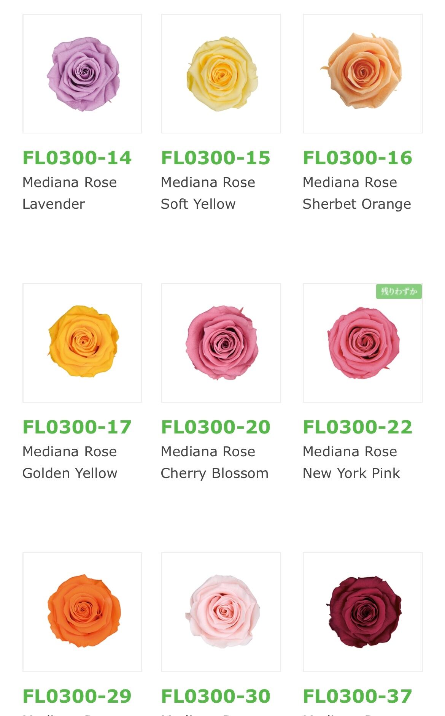
Task: View the dark red rose image above FL0300-37
Action: pyautogui.click(x=362, y=612)
